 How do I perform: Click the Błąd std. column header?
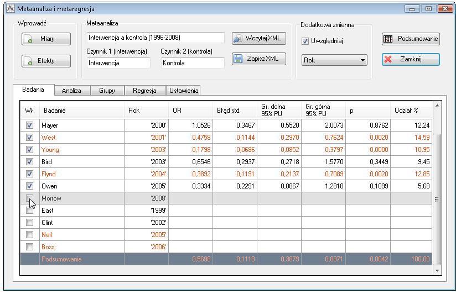[235, 111]
